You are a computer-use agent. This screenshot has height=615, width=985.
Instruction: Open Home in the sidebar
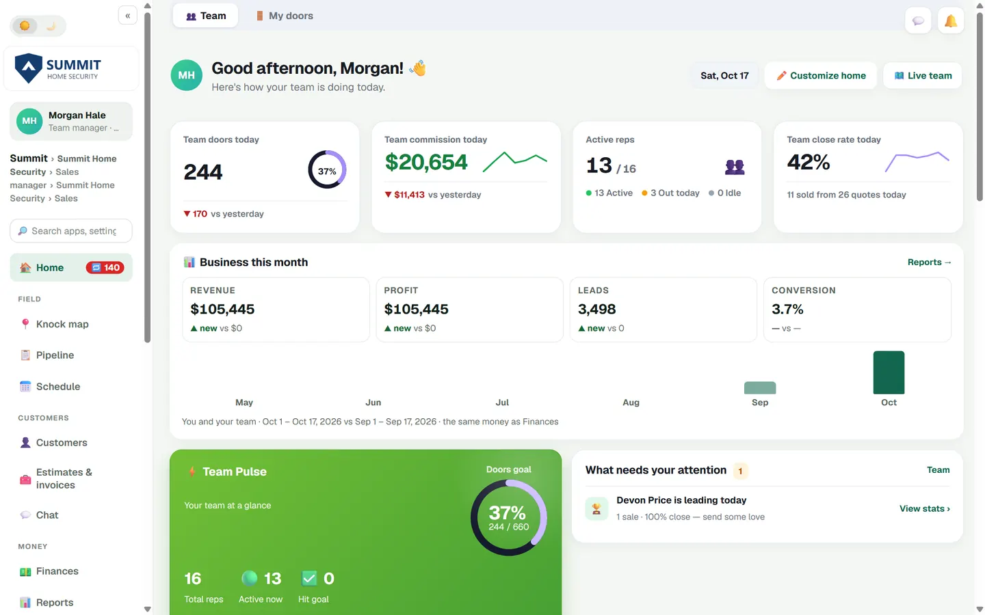click(71, 268)
